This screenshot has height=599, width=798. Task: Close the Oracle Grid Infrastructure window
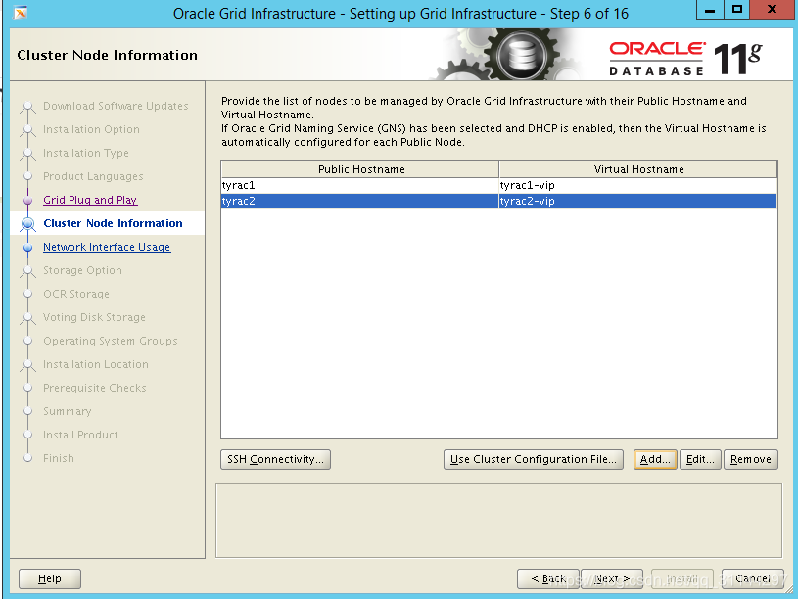point(772,10)
